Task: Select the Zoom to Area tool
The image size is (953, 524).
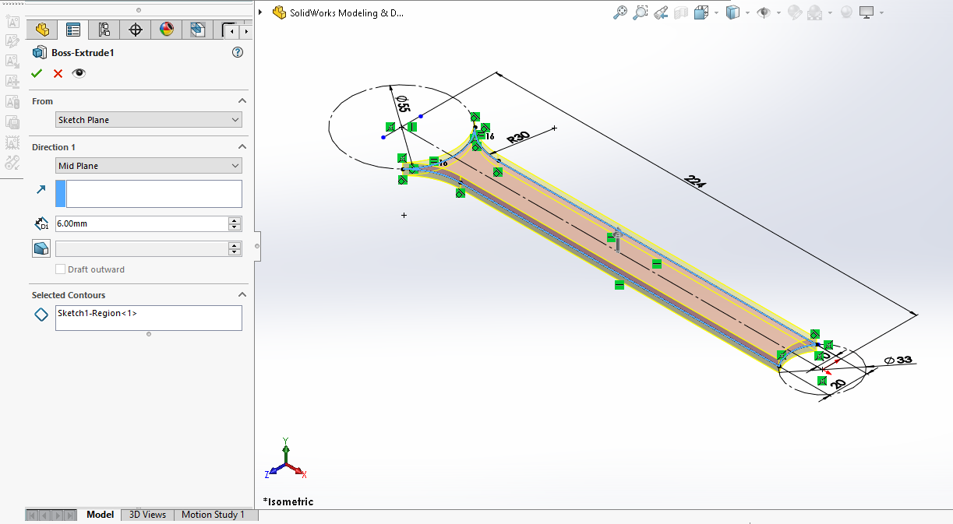Action: point(640,12)
